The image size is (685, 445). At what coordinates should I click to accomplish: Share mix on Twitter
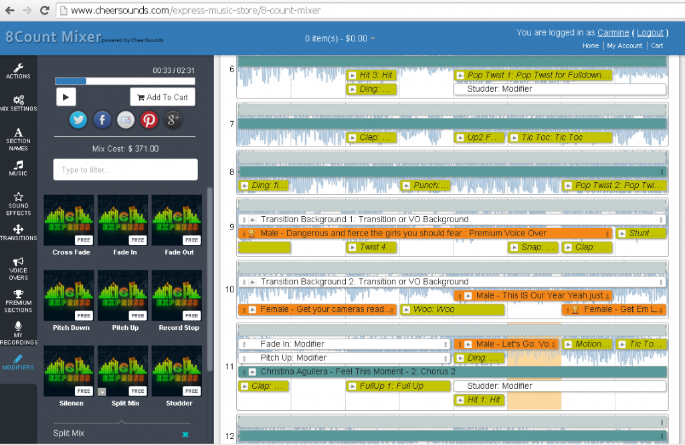tap(78, 120)
